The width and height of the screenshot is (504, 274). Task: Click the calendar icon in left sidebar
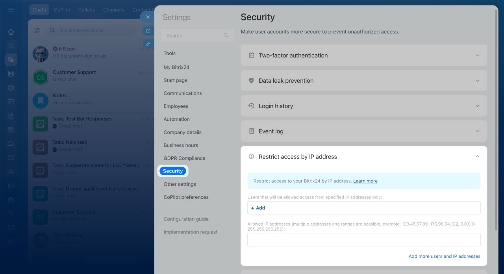pos(11,102)
